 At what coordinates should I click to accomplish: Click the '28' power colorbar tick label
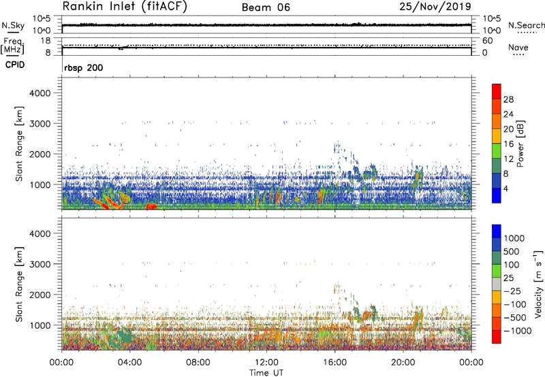(x=508, y=99)
